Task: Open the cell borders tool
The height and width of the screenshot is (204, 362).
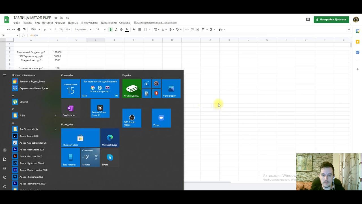Action: (x=140, y=29)
